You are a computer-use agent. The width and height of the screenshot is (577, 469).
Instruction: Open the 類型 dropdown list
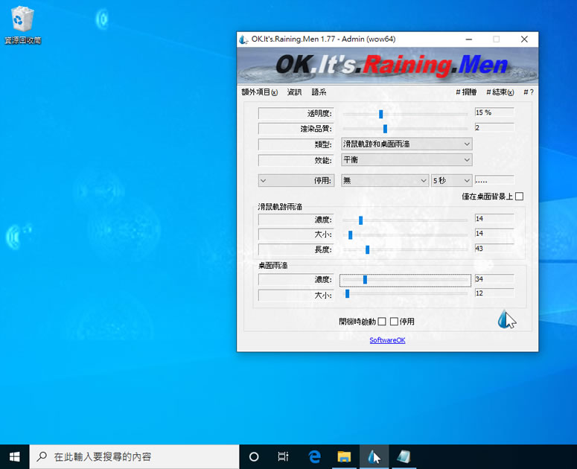click(x=407, y=144)
